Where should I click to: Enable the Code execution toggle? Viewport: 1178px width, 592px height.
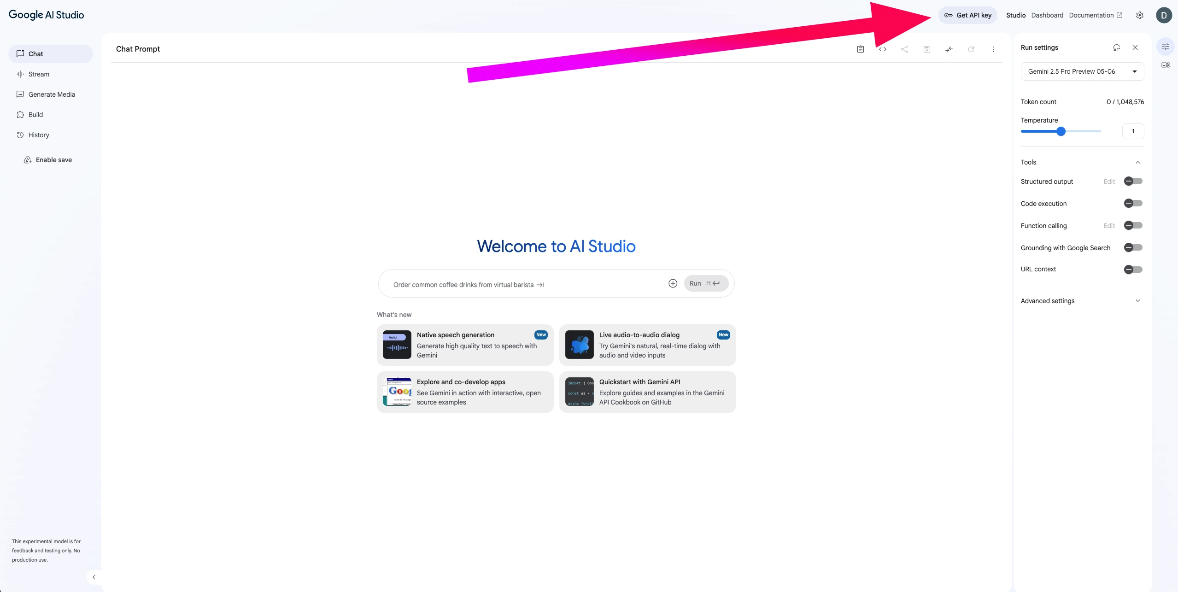(x=1133, y=203)
